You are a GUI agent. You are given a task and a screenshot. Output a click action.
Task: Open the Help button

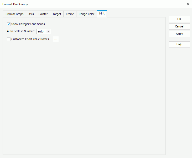(x=179, y=44)
